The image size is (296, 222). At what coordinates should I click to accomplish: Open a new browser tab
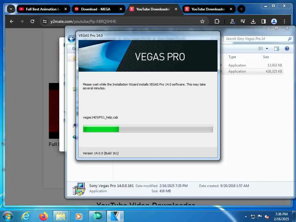tap(241, 9)
